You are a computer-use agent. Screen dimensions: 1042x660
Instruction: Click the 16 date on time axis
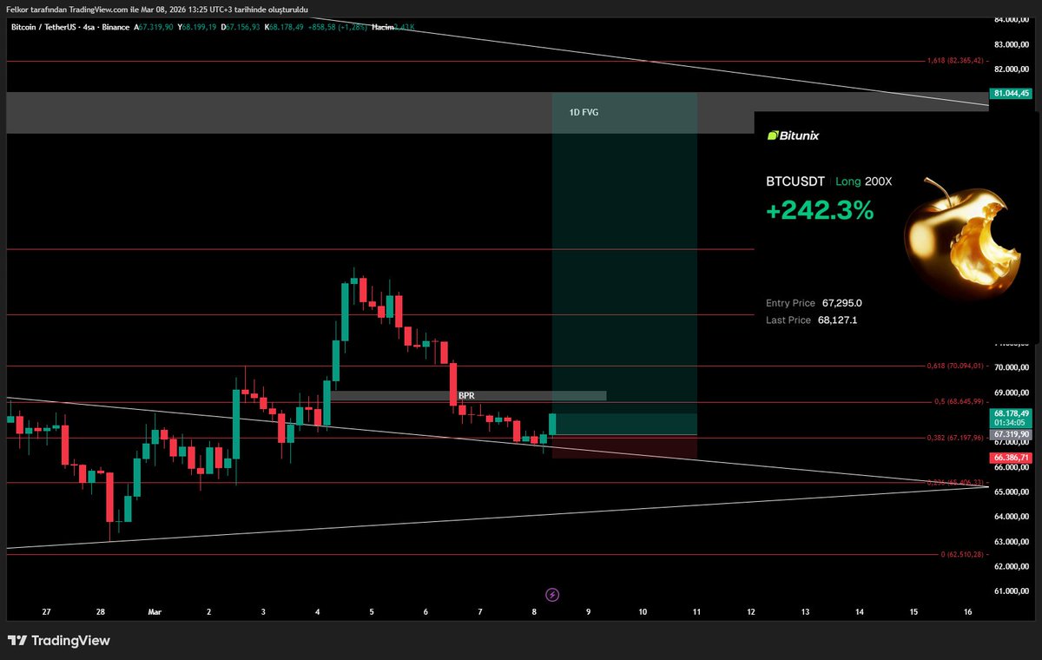pyautogui.click(x=968, y=611)
